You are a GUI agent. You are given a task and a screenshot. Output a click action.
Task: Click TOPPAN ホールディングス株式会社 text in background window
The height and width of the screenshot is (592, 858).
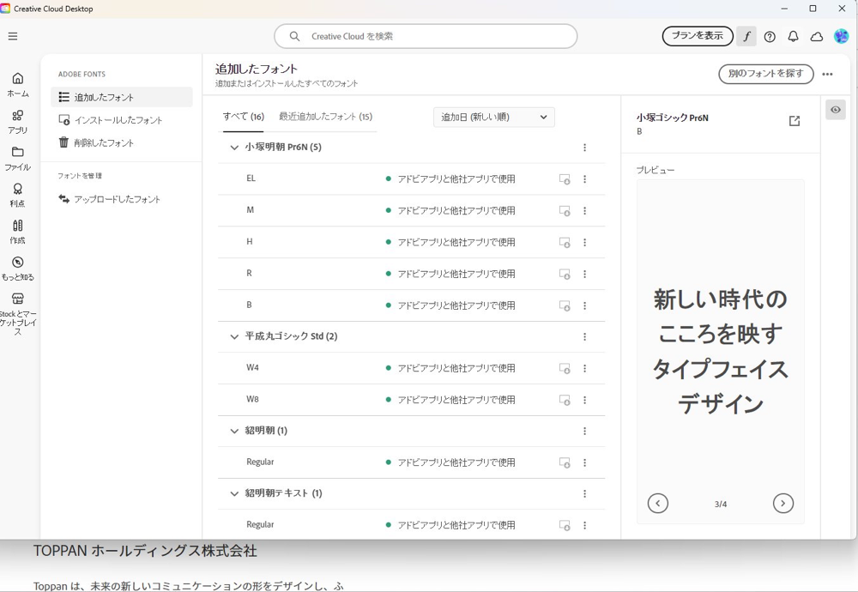[x=145, y=551]
